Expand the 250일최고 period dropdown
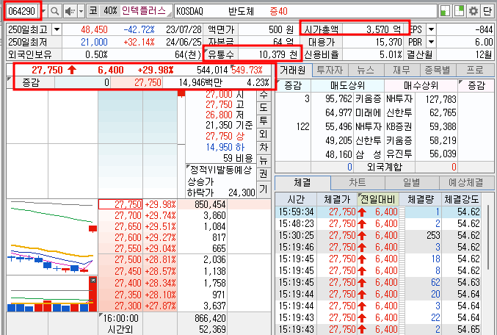 pyautogui.click(x=57, y=29)
